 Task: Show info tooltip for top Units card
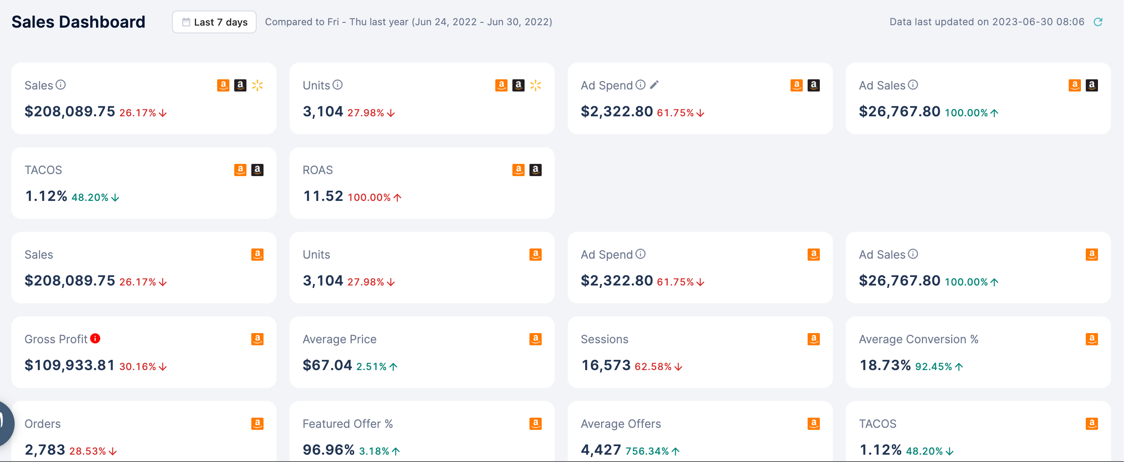tap(337, 85)
